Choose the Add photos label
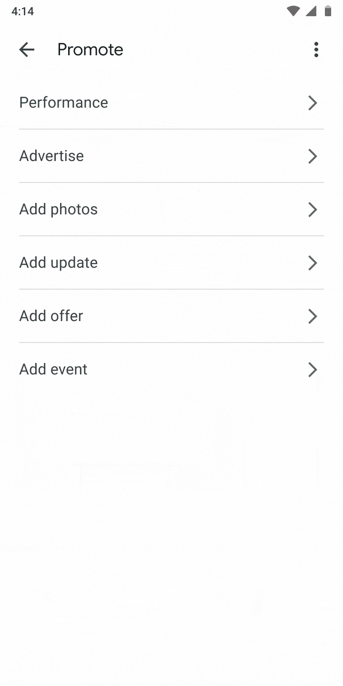The height and width of the screenshot is (686, 343). click(59, 210)
